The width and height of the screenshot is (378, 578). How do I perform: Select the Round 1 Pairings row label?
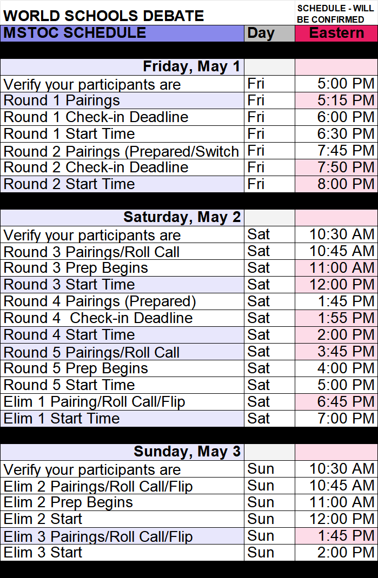pos(62,100)
